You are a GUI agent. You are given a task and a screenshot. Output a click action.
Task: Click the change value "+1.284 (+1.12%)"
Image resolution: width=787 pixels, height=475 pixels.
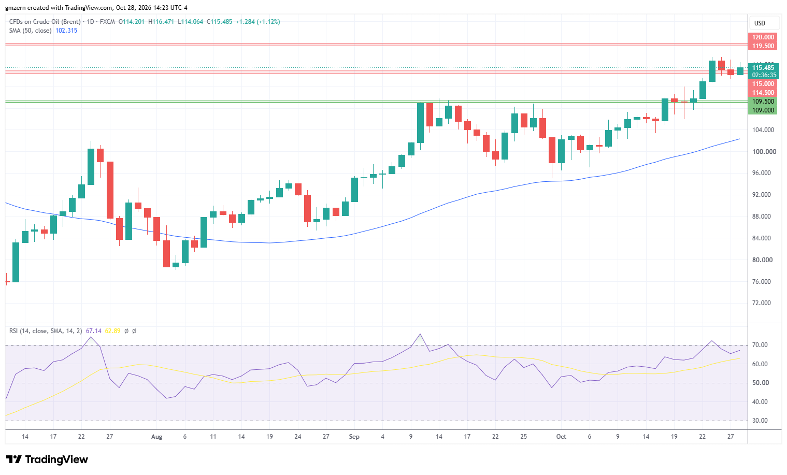258,22
